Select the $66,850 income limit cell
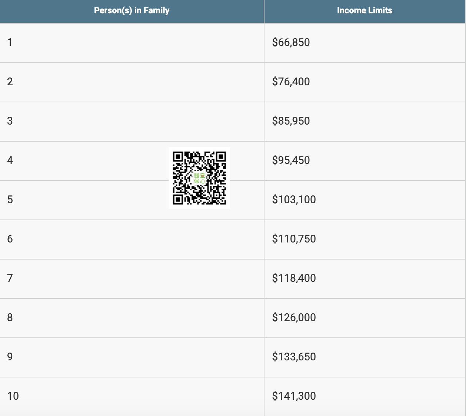 point(291,43)
